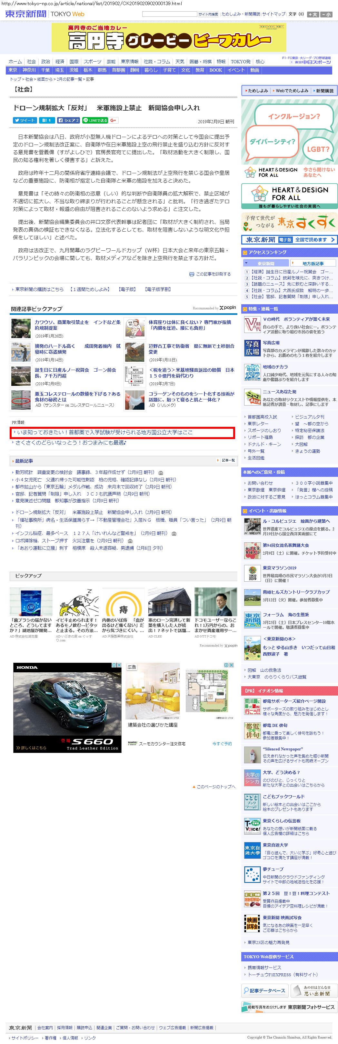Click the サイト内検索 search button
Image resolution: width=338 pixels, height=1044 pixels.
pos(208,14)
